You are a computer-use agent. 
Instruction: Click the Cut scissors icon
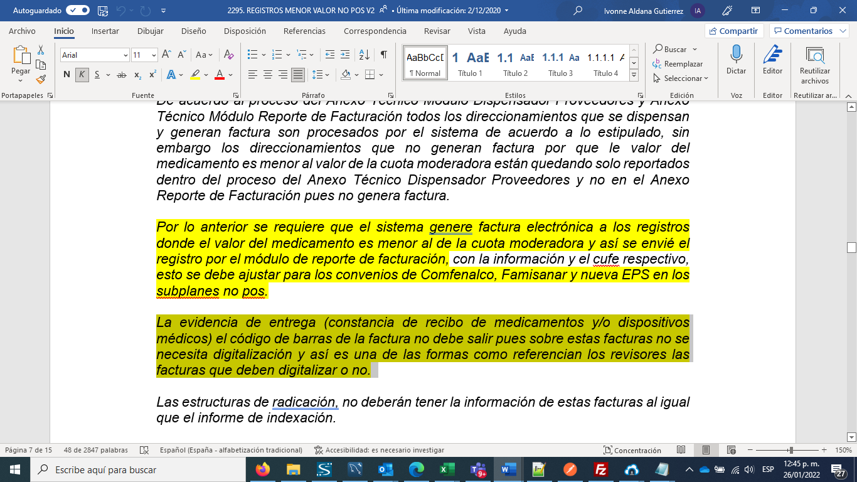tap(41, 50)
